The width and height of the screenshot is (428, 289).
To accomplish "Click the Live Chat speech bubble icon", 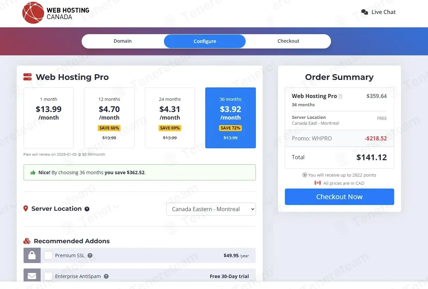I will [x=364, y=12].
